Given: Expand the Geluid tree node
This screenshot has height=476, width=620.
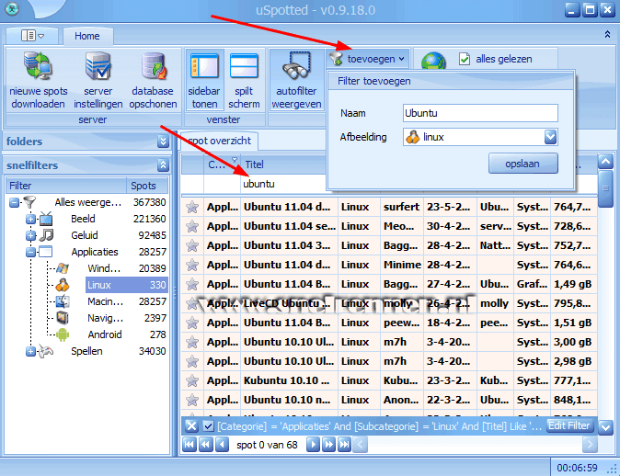Looking at the screenshot, I should [30, 235].
